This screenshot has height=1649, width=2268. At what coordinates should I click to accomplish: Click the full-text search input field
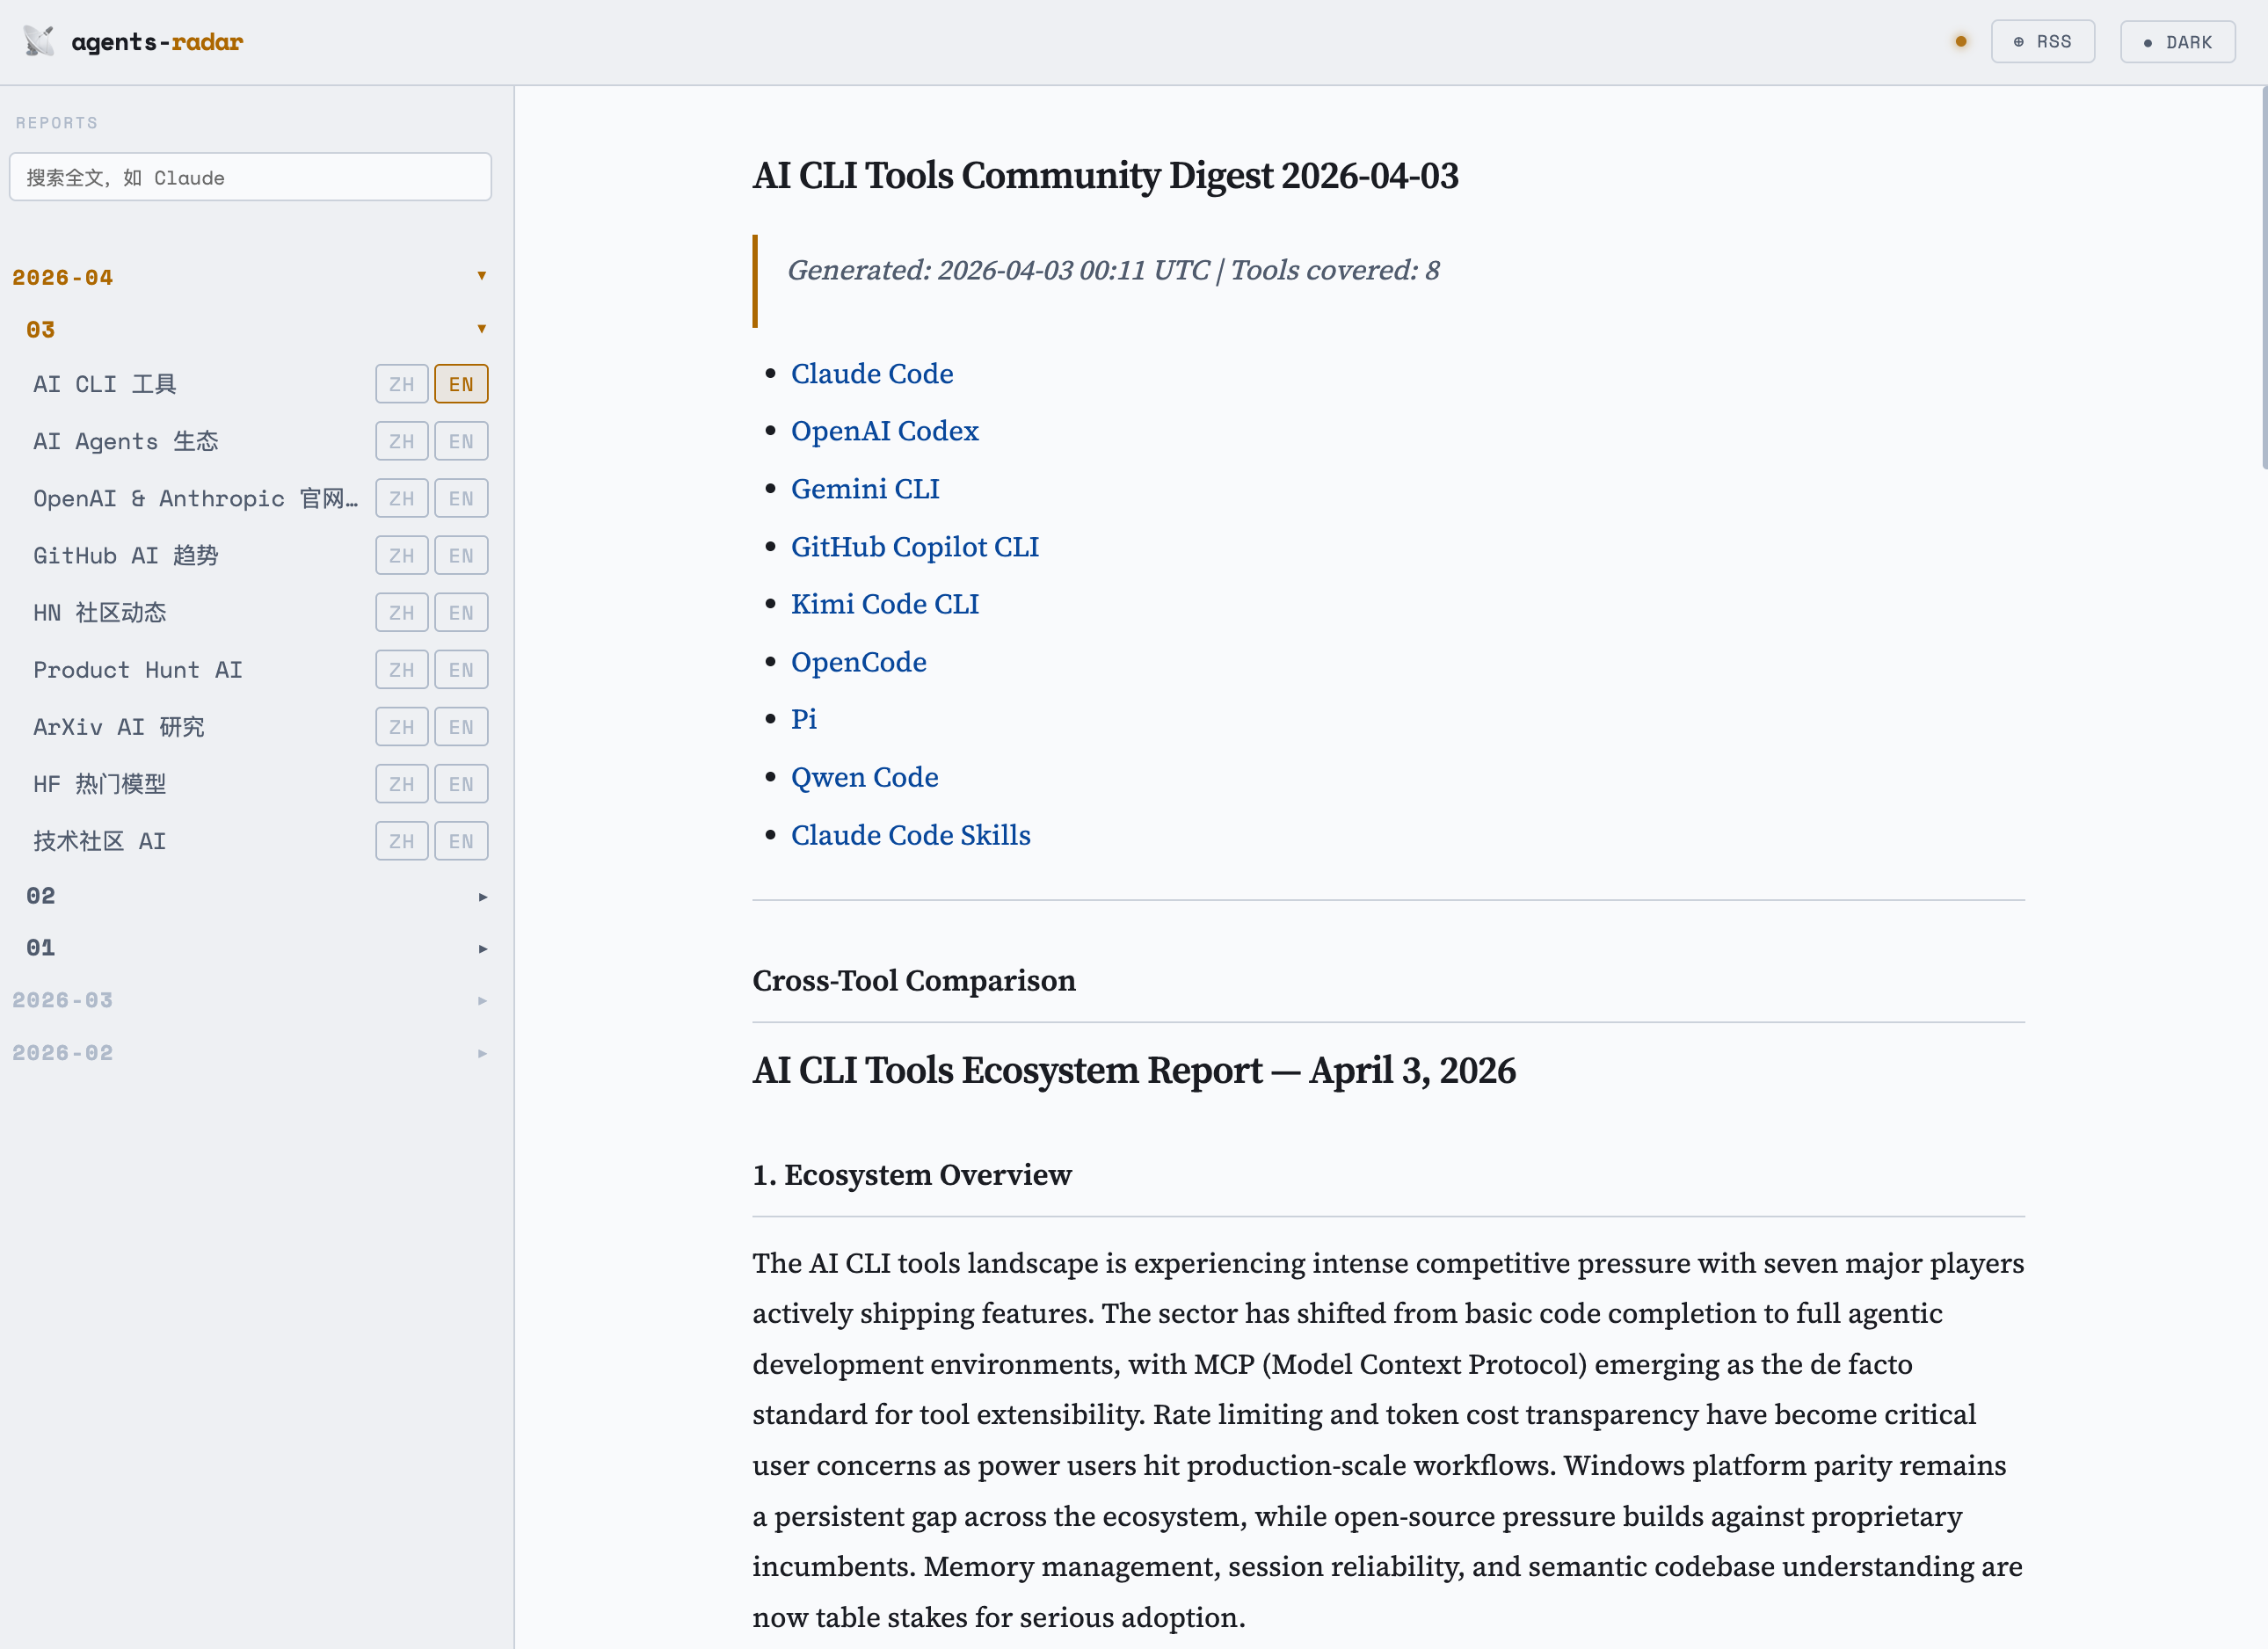(x=249, y=177)
